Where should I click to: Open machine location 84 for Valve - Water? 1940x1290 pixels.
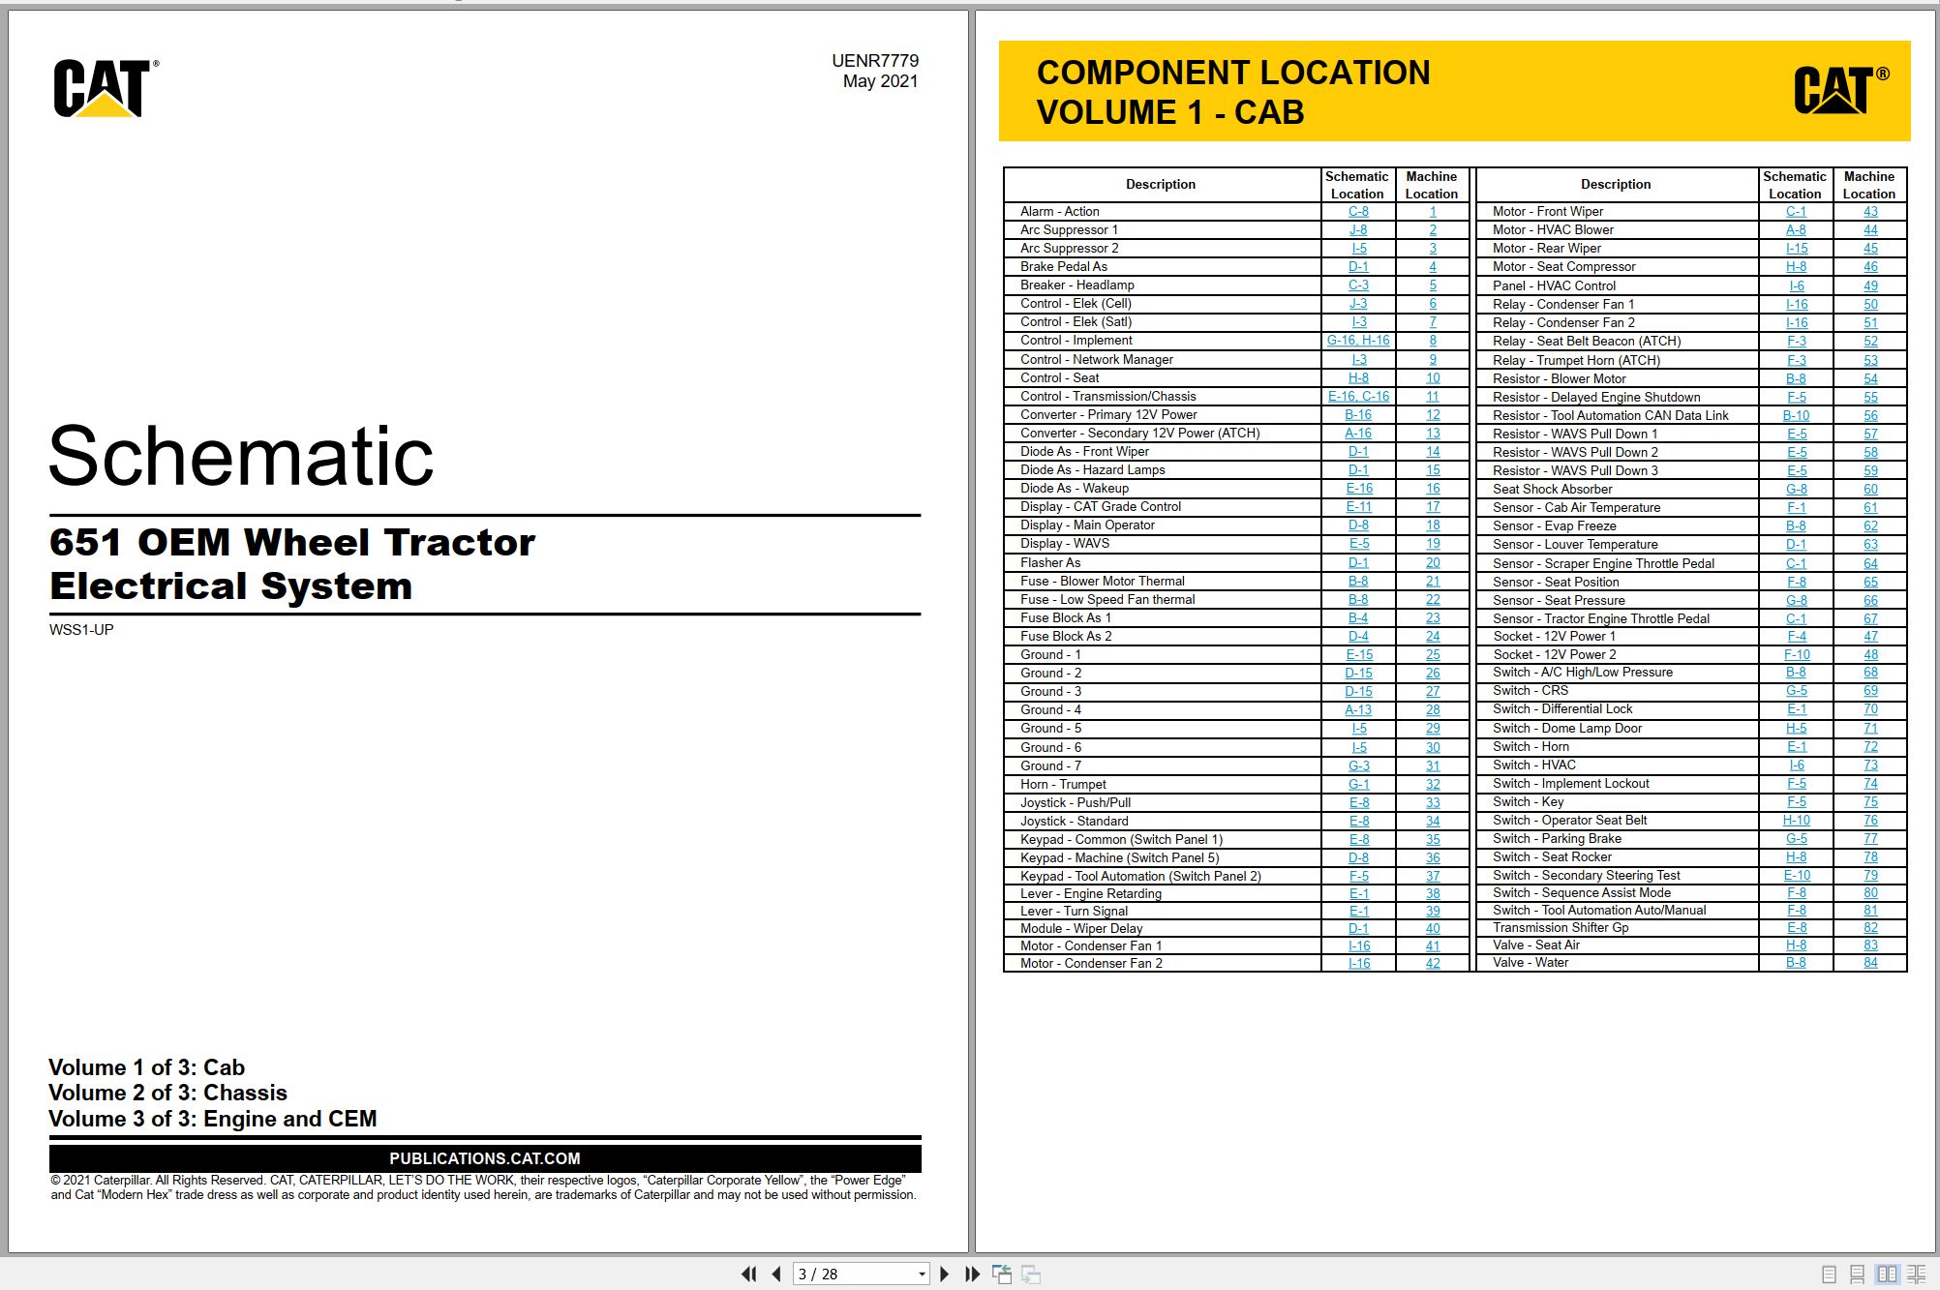[1870, 962]
